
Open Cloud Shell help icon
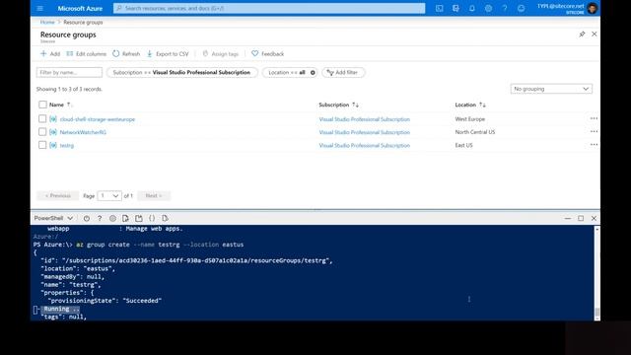coord(100,218)
